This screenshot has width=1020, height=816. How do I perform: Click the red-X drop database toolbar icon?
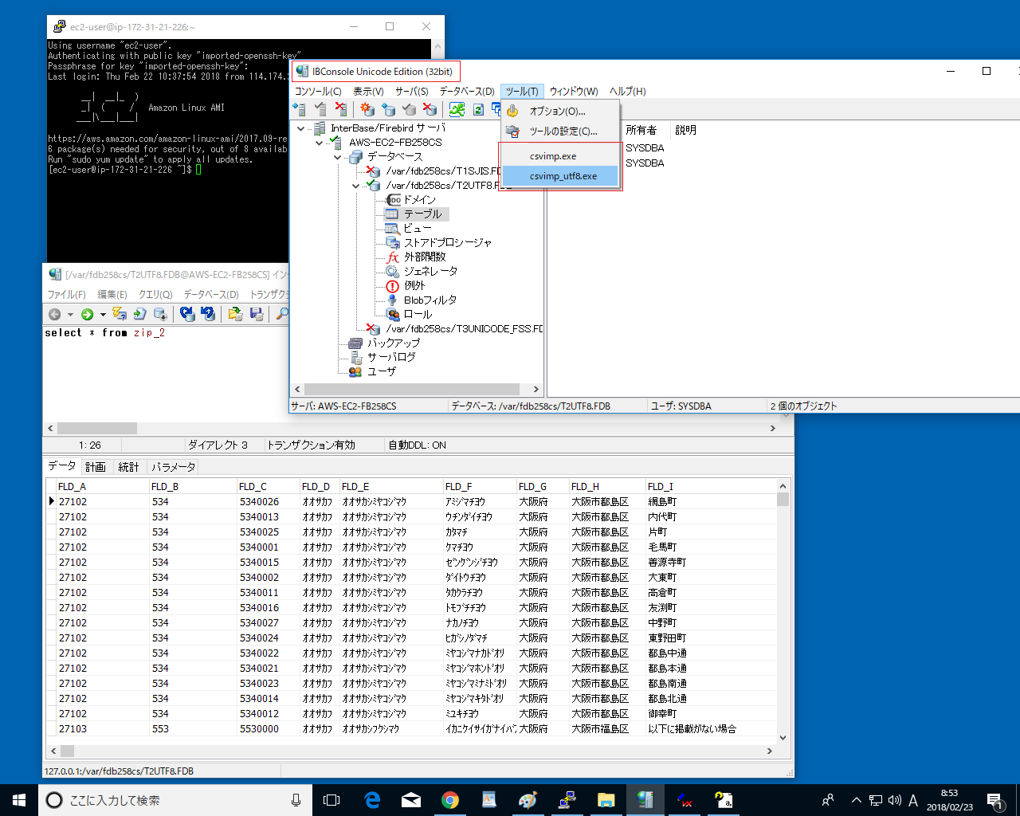(x=430, y=109)
